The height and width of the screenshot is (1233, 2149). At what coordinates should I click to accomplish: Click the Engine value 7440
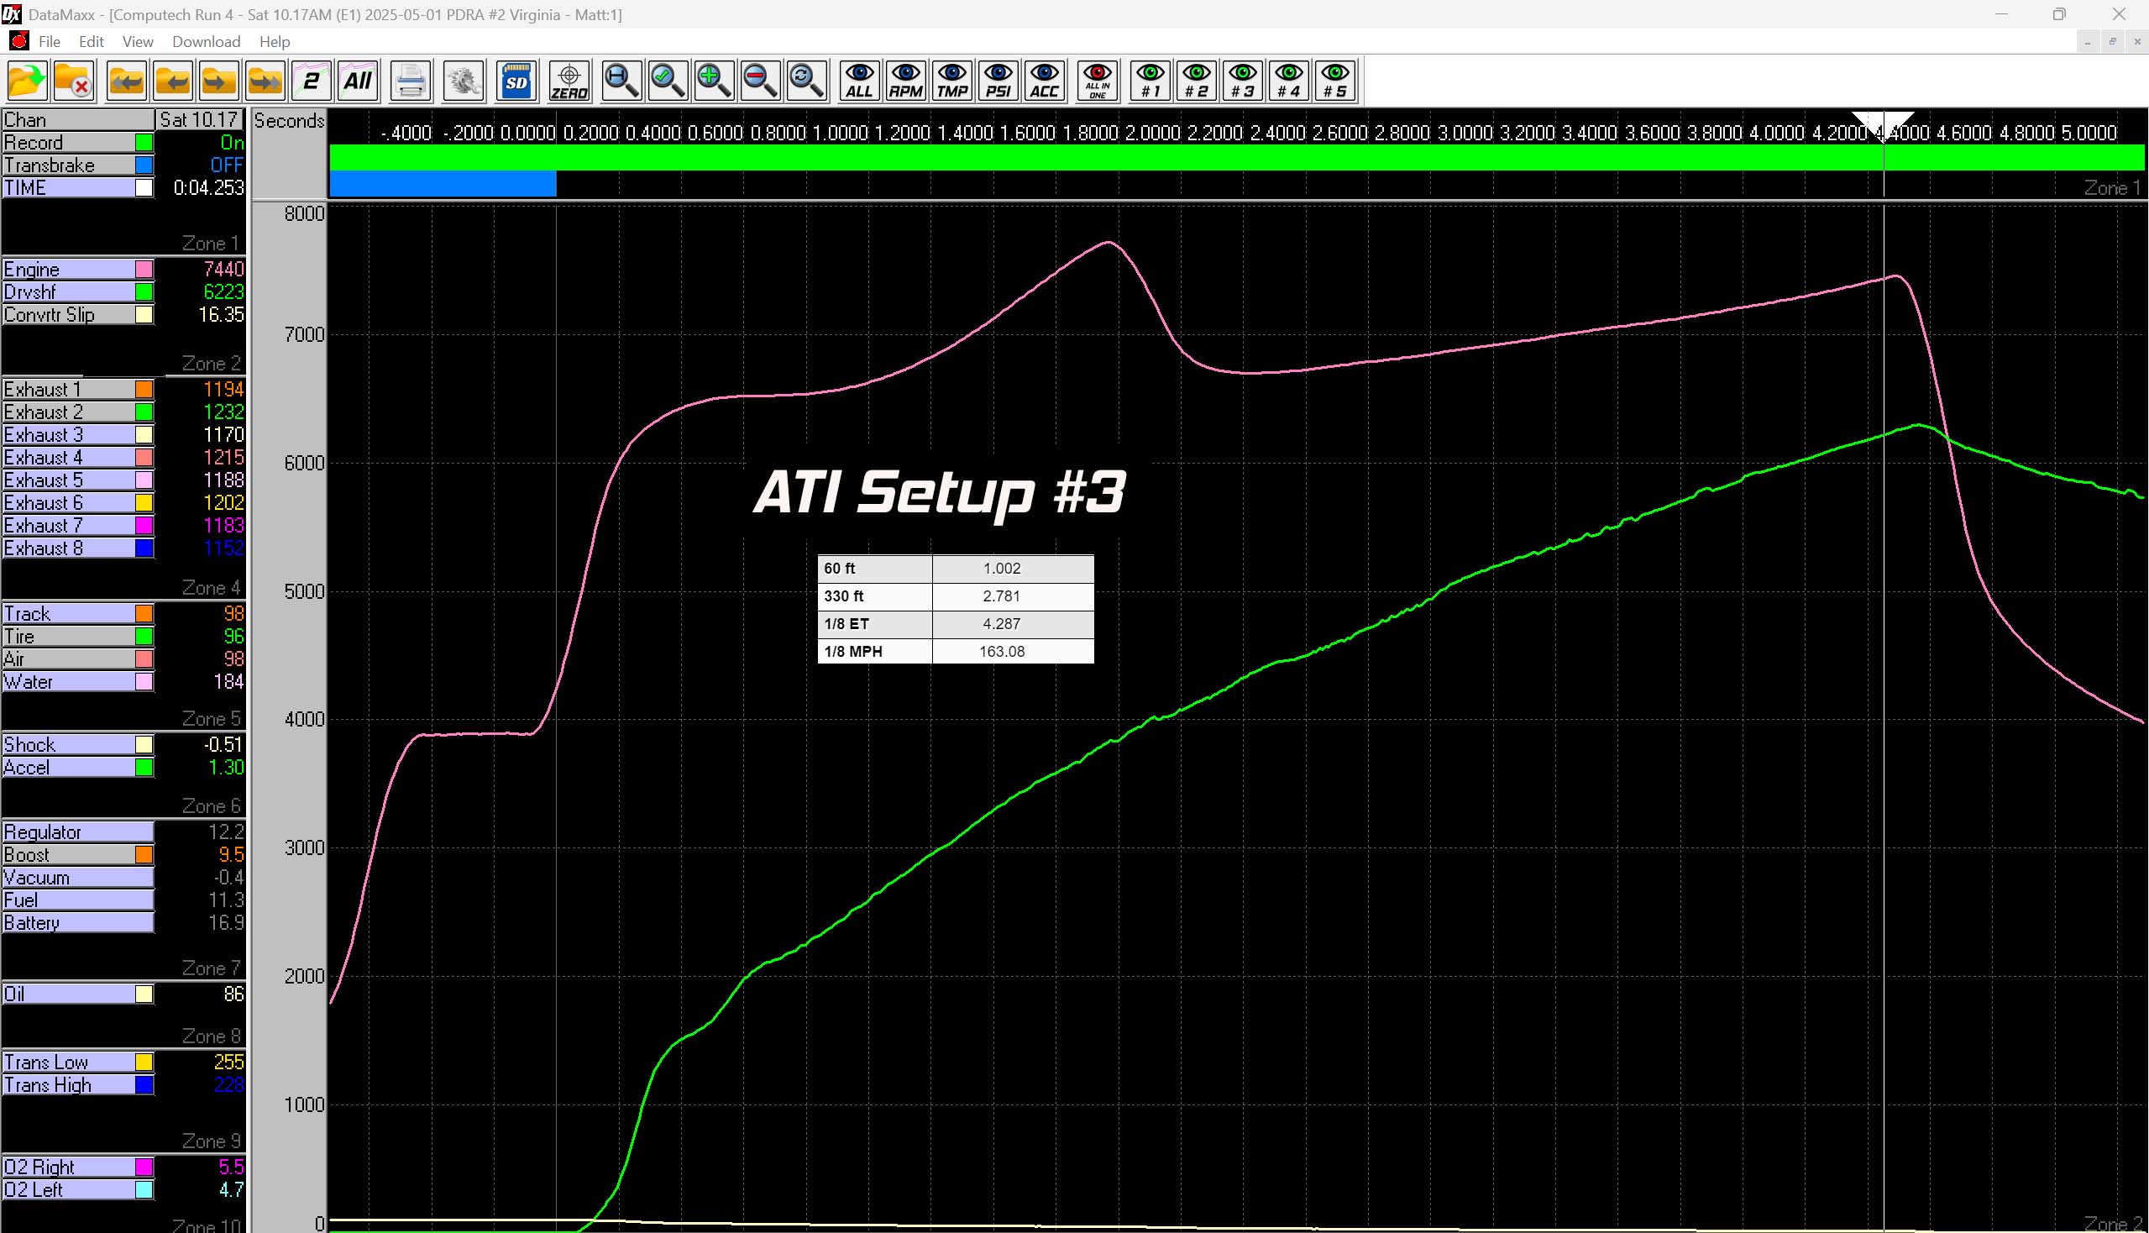(x=223, y=270)
